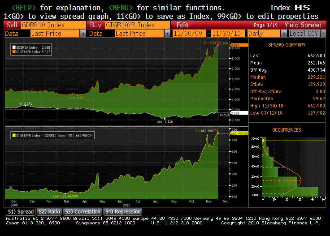
Task: Click the orange GIGB10YR Index legend swatch
Action: [14, 52]
